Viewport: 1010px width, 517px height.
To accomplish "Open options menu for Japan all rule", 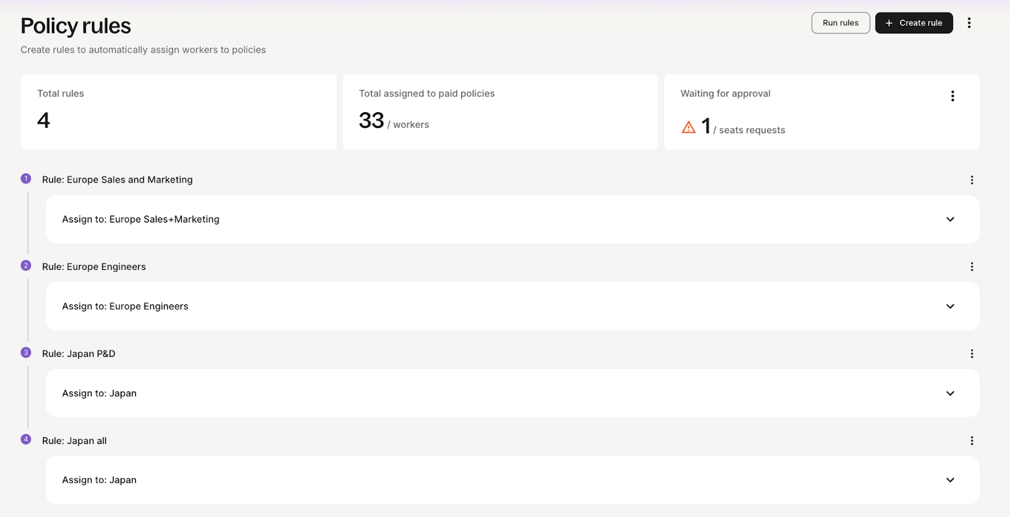I will tap(971, 441).
